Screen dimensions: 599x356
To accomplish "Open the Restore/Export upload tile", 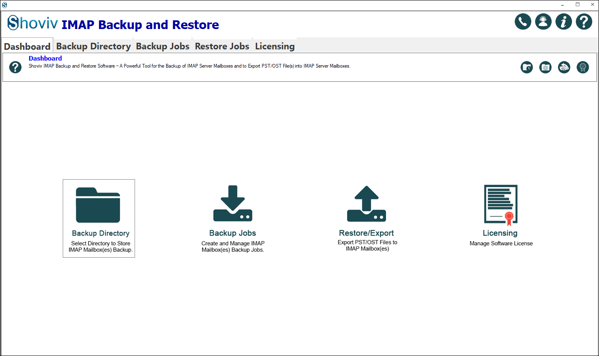I will click(x=367, y=219).
